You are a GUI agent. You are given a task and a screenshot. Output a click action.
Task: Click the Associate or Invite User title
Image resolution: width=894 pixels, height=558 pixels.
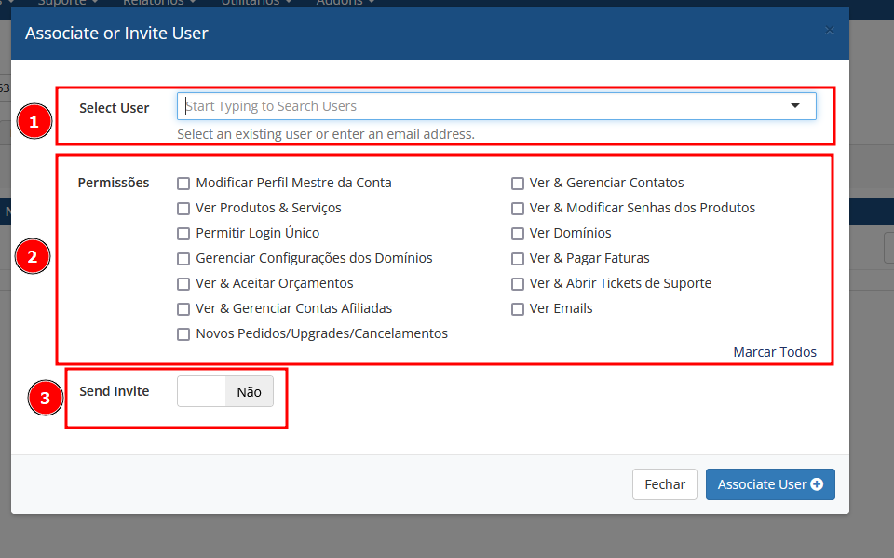(116, 34)
